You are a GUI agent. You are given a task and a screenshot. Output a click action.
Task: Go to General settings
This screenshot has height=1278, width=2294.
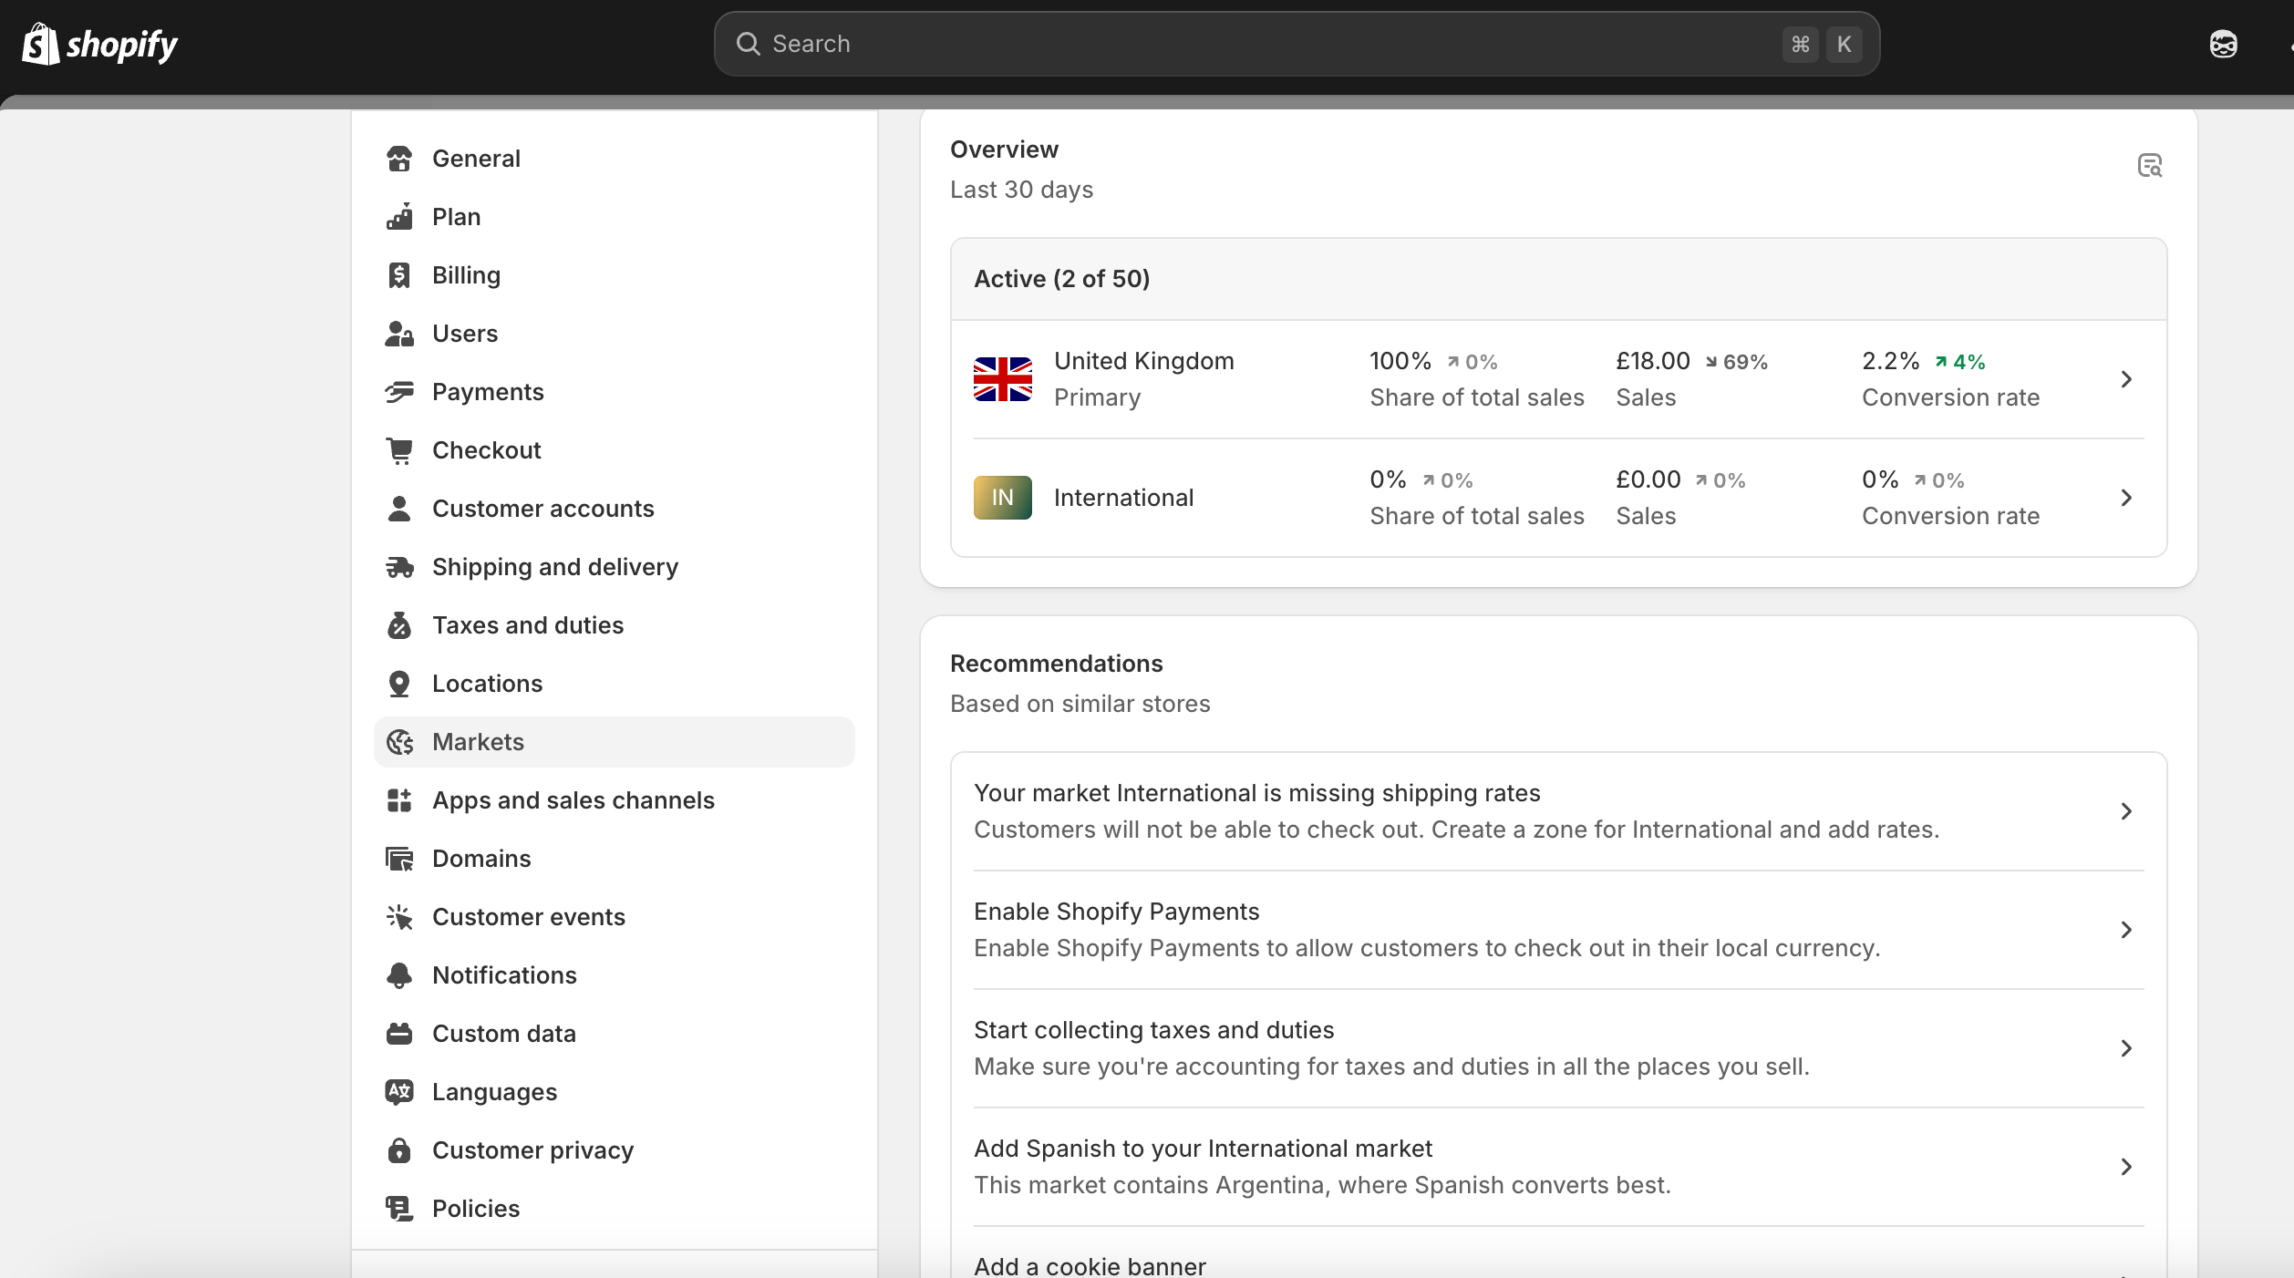click(x=614, y=159)
